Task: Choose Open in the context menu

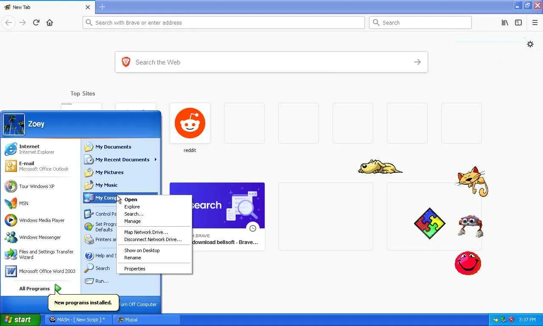Action: (154, 200)
